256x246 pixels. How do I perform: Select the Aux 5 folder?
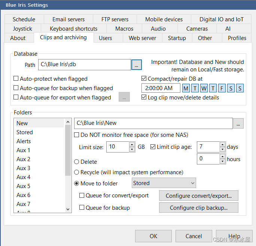pos(40,186)
